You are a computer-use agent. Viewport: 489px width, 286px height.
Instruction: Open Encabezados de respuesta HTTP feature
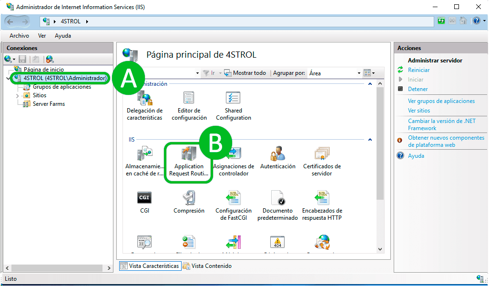click(322, 206)
